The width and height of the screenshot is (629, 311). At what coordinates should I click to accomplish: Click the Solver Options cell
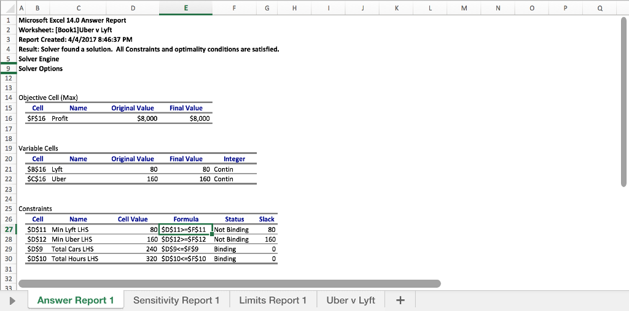pos(41,69)
